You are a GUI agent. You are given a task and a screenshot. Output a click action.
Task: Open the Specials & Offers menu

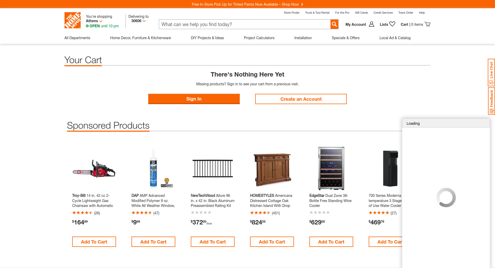pyautogui.click(x=345, y=38)
